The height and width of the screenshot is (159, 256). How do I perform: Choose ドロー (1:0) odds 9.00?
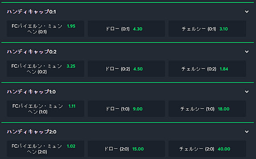(126, 109)
